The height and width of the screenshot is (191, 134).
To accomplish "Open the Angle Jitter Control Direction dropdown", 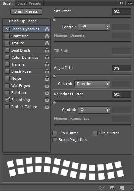I will (92, 84).
